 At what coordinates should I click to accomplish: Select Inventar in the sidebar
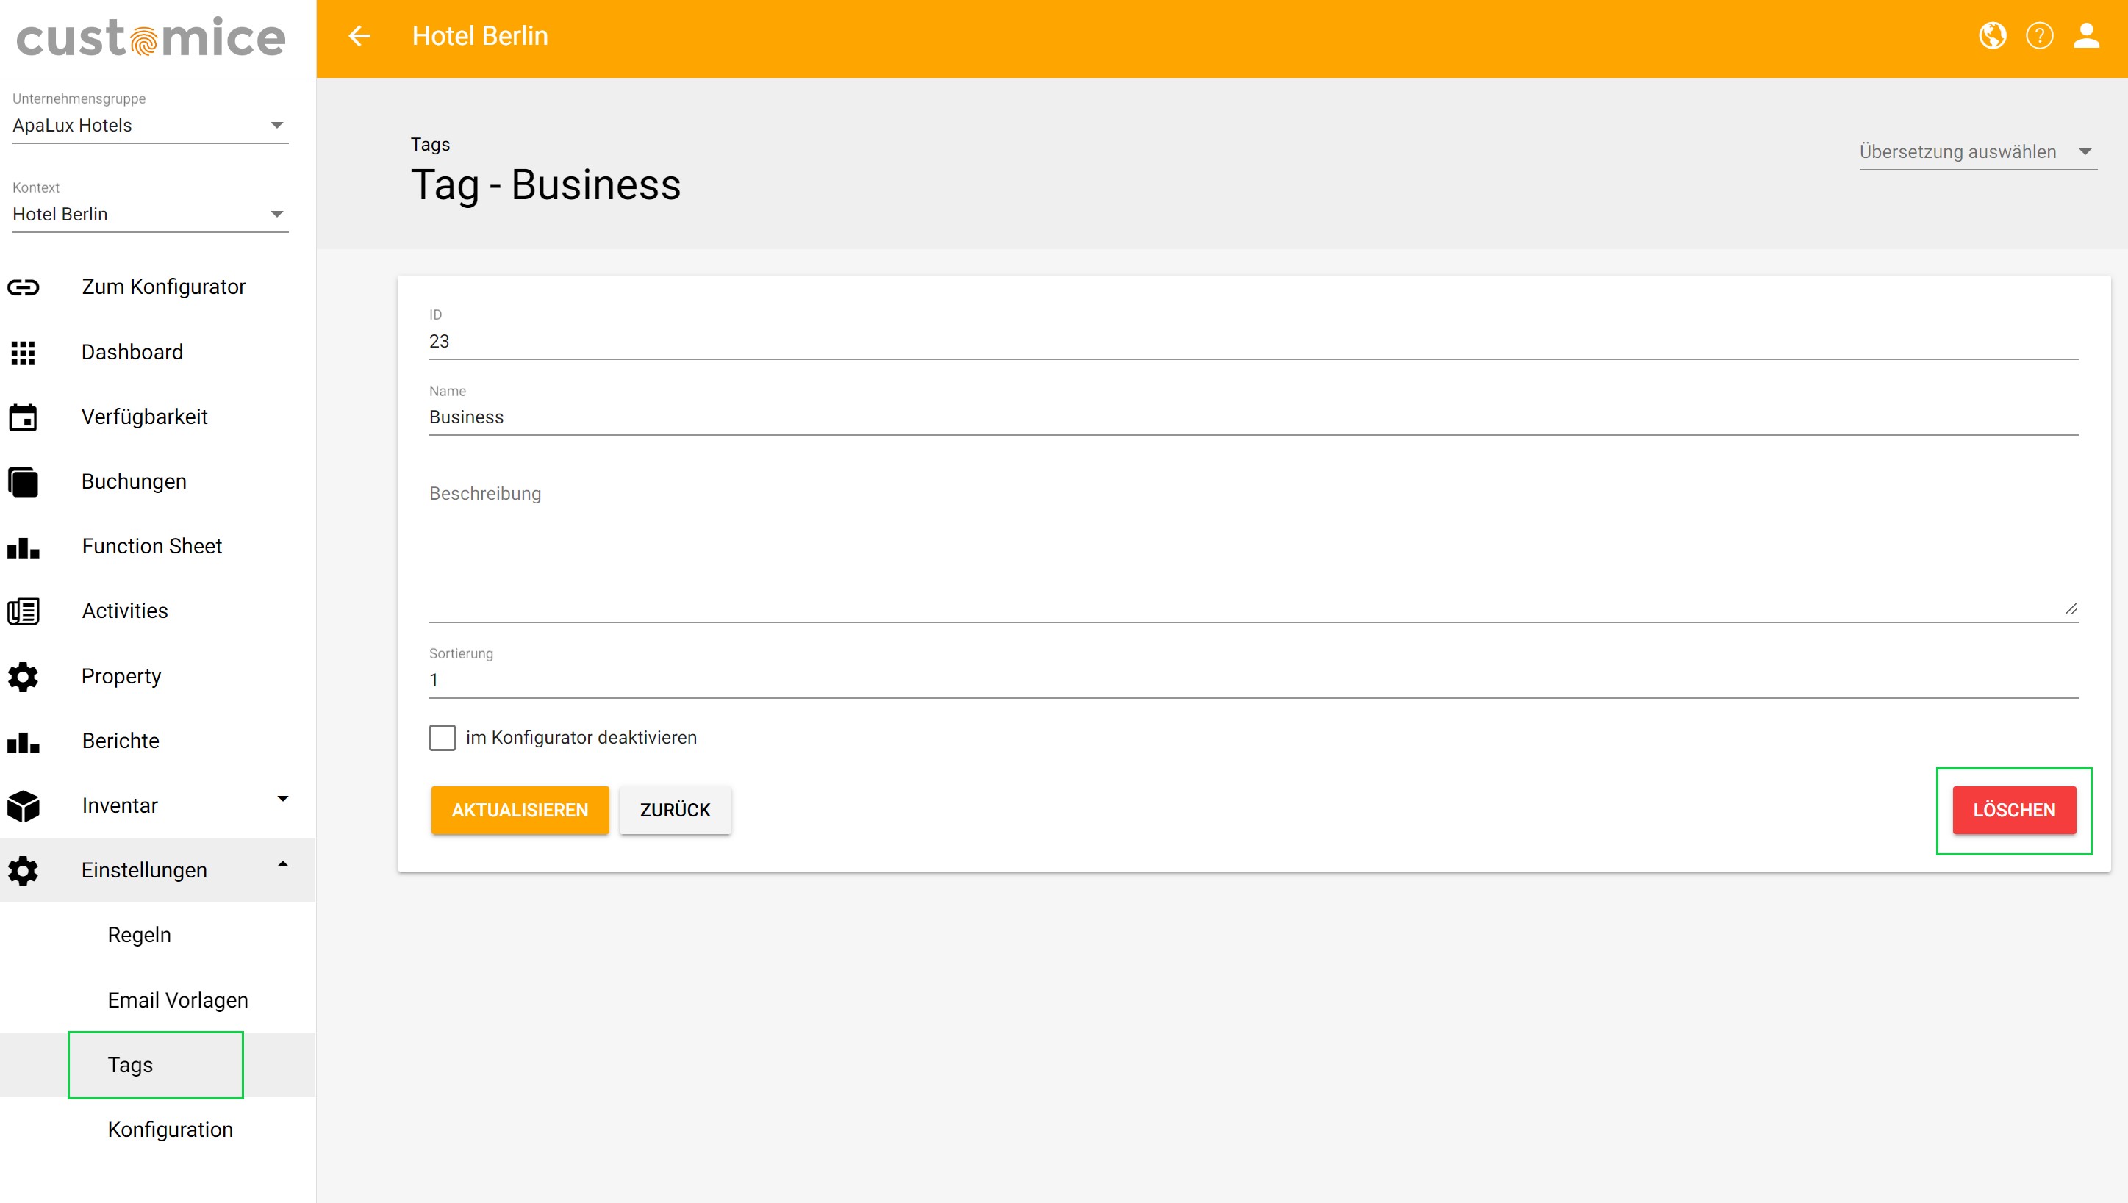pyautogui.click(x=120, y=806)
